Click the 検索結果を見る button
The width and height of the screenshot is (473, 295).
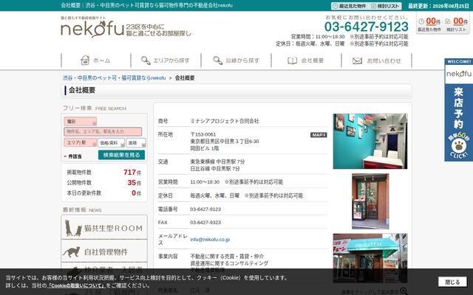point(121,155)
